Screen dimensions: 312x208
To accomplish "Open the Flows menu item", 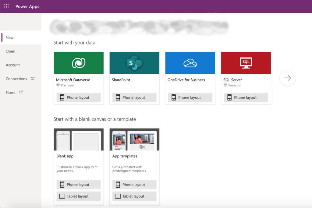I will click(x=21, y=92).
